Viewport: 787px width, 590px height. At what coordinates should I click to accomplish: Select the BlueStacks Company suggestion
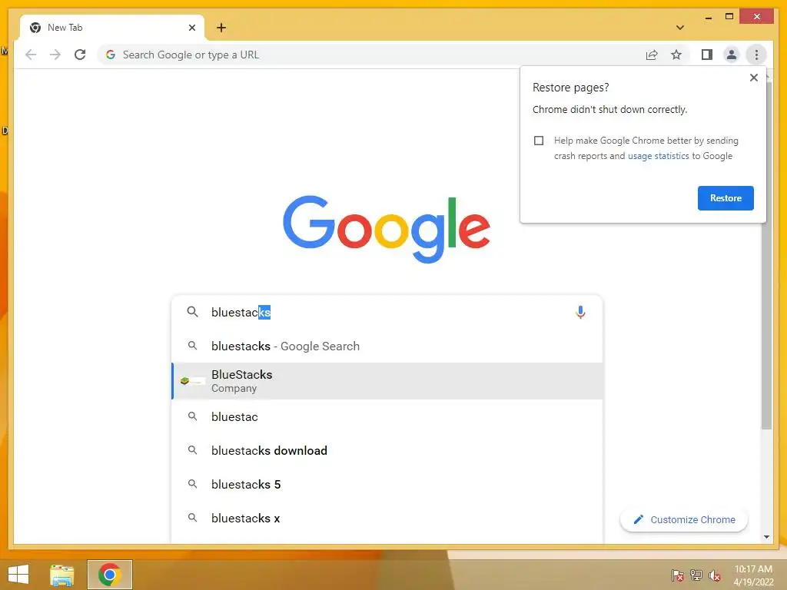coord(387,381)
